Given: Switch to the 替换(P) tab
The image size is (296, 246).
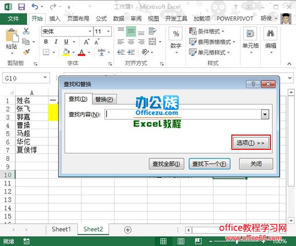Looking at the screenshot, I should click(x=104, y=99).
